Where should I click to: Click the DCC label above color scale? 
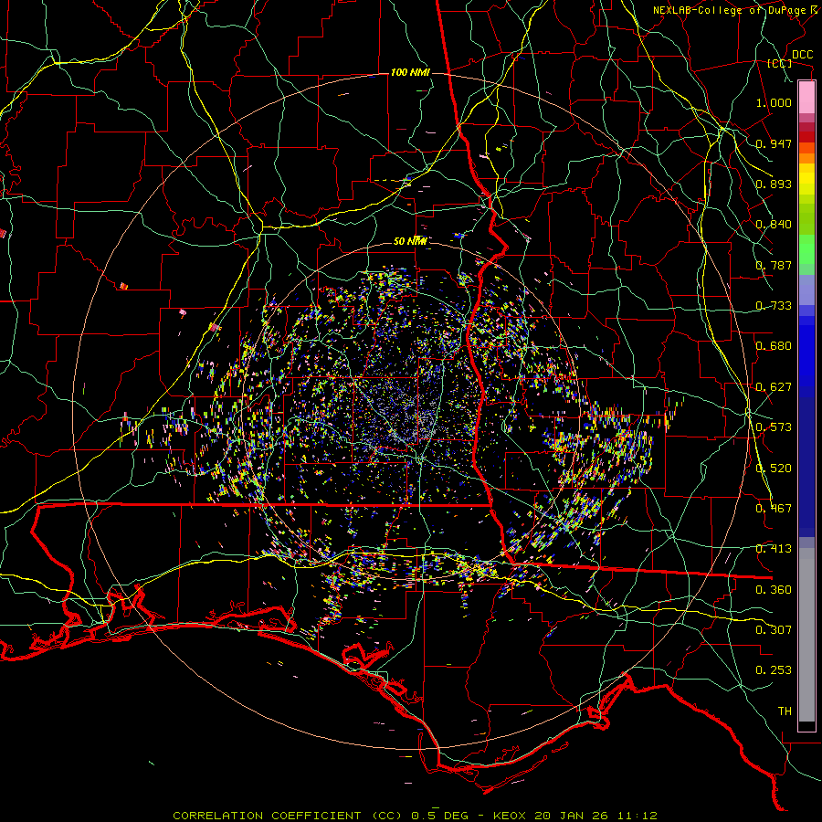pos(802,55)
